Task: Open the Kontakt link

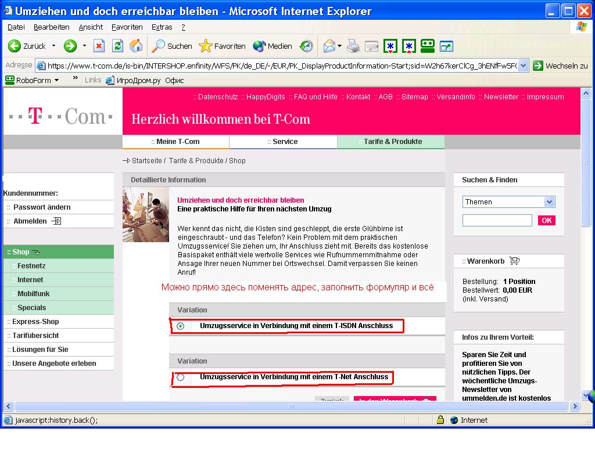Action: (x=358, y=97)
